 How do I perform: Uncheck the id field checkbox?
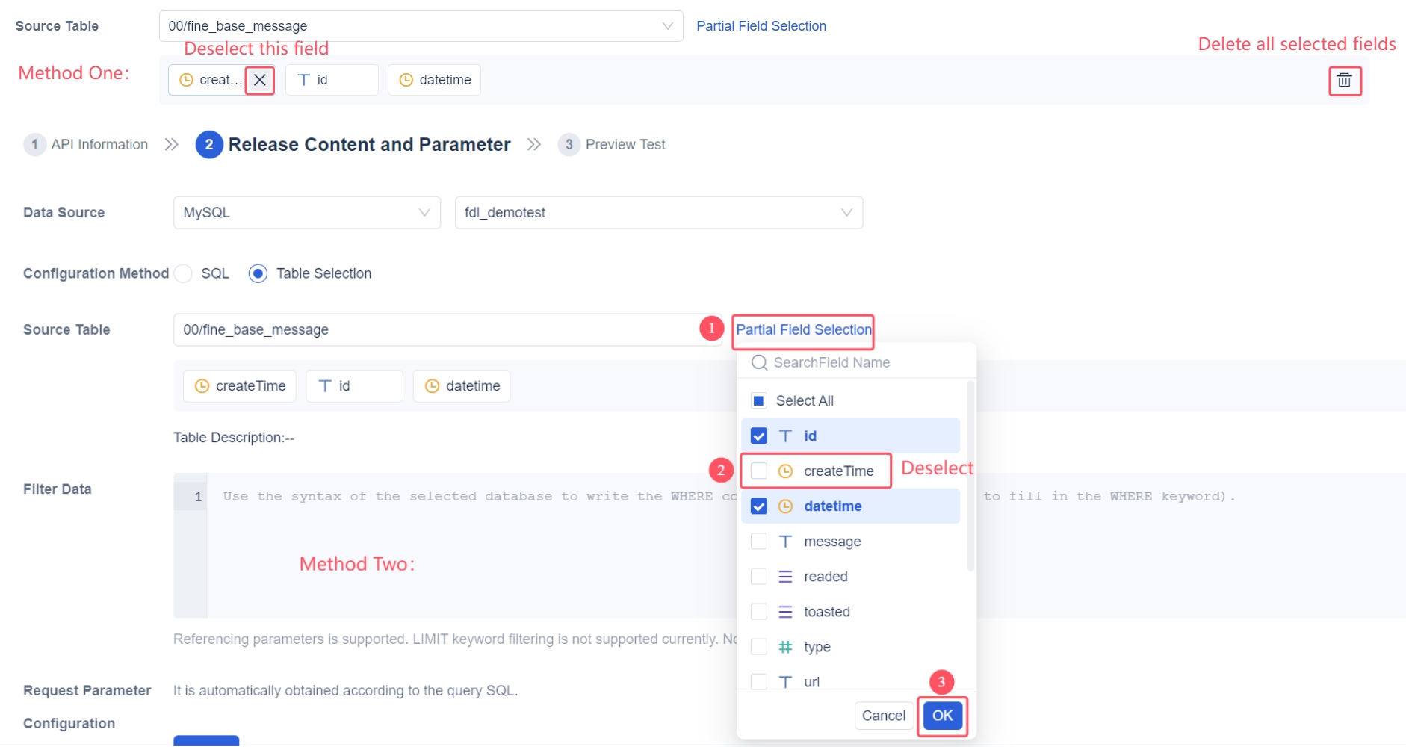[x=758, y=436]
